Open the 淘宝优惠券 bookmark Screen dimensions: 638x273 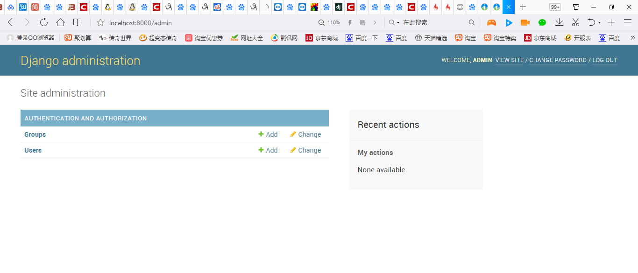coord(204,38)
